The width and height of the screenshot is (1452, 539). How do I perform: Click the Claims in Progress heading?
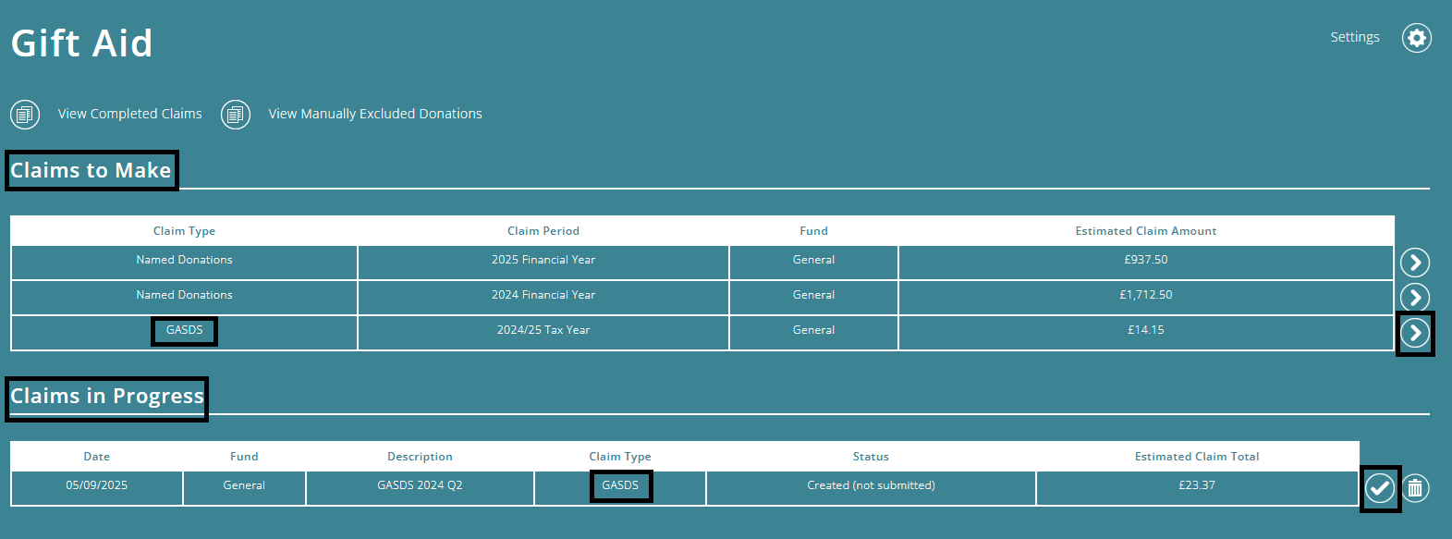(106, 397)
